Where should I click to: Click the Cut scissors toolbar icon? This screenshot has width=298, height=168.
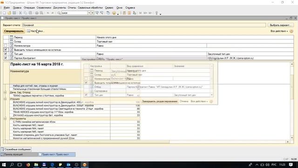20,13
